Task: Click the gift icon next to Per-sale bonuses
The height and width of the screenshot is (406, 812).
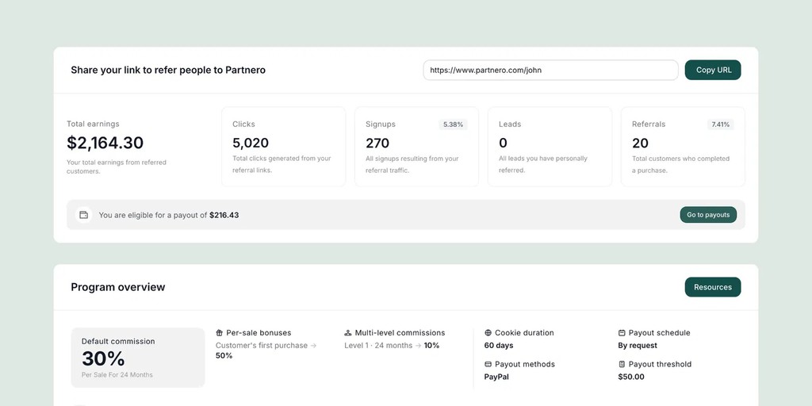Action: [x=219, y=333]
